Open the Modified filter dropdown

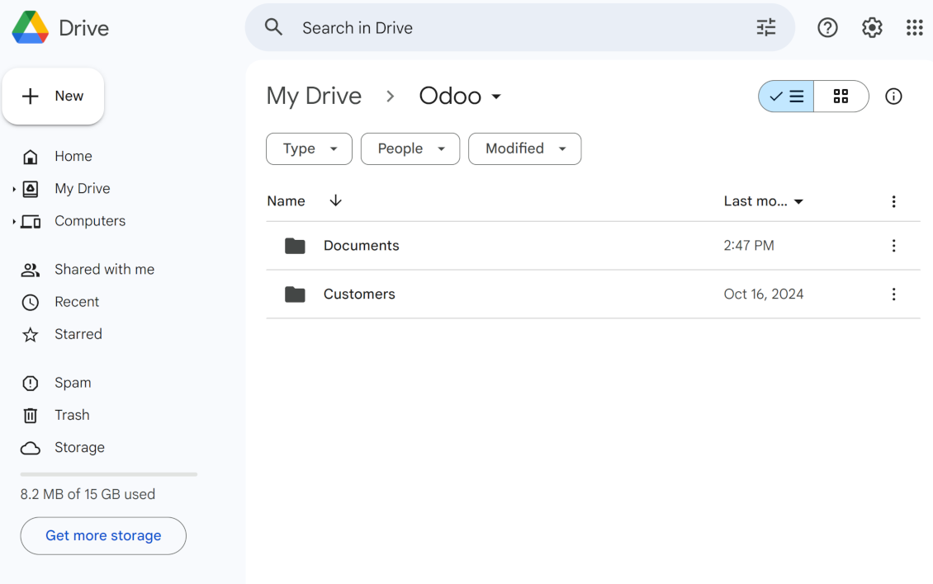(x=525, y=148)
